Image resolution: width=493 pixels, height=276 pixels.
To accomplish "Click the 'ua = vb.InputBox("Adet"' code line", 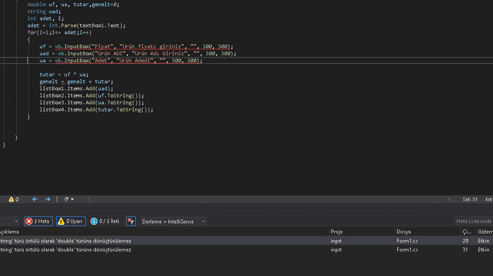I will [x=121, y=60].
